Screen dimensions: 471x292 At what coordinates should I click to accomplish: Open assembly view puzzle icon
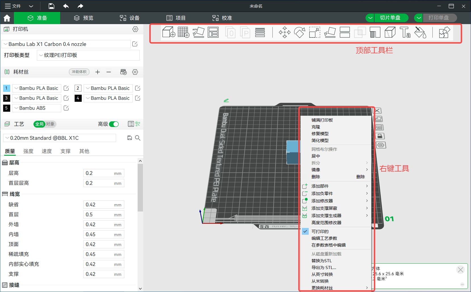click(444, 32)
